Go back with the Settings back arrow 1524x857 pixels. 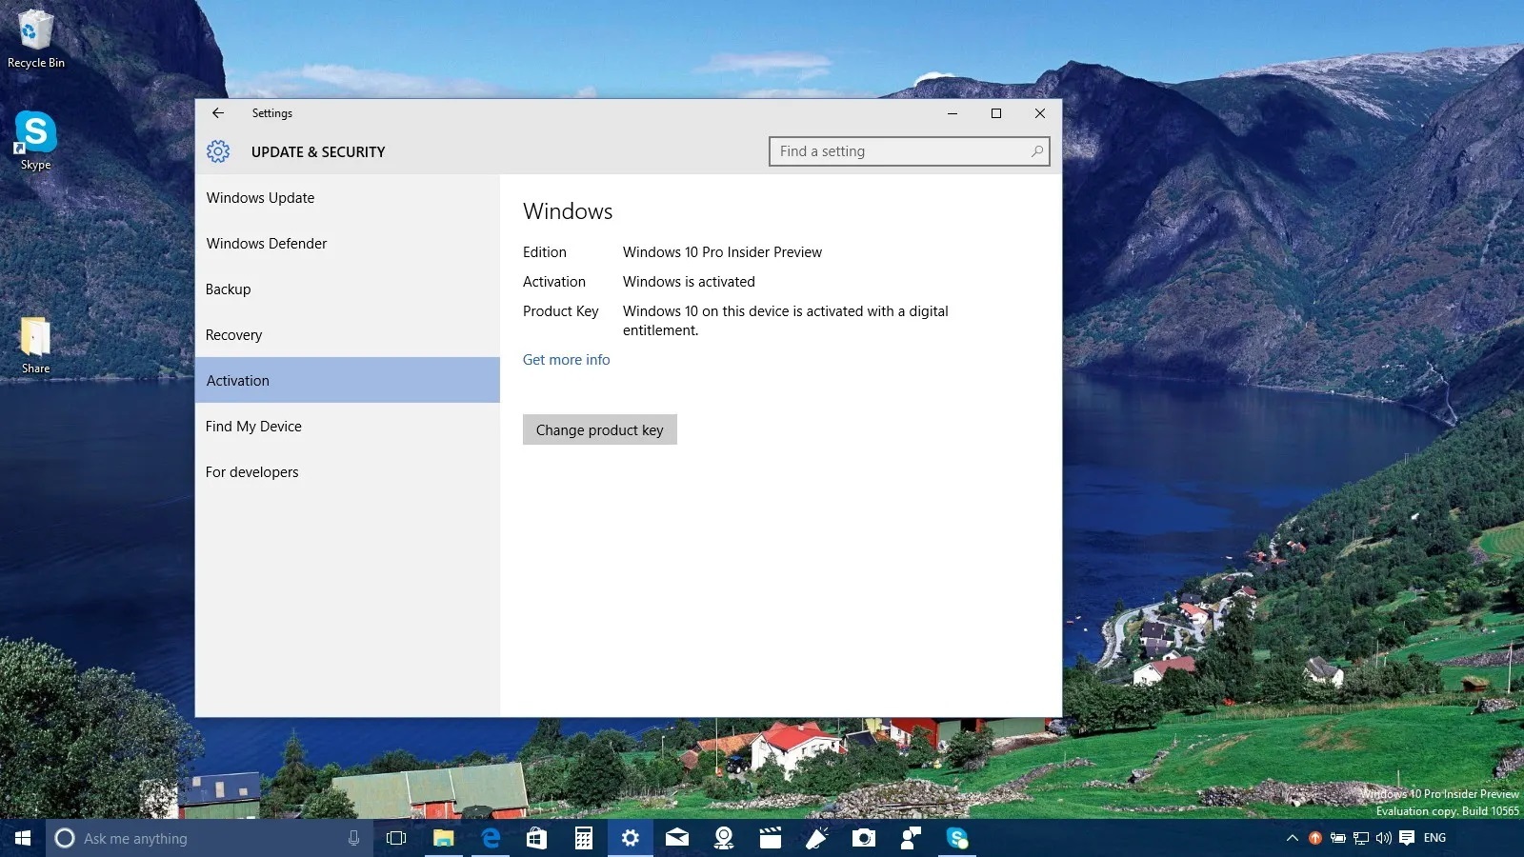(x=218, y=112)
